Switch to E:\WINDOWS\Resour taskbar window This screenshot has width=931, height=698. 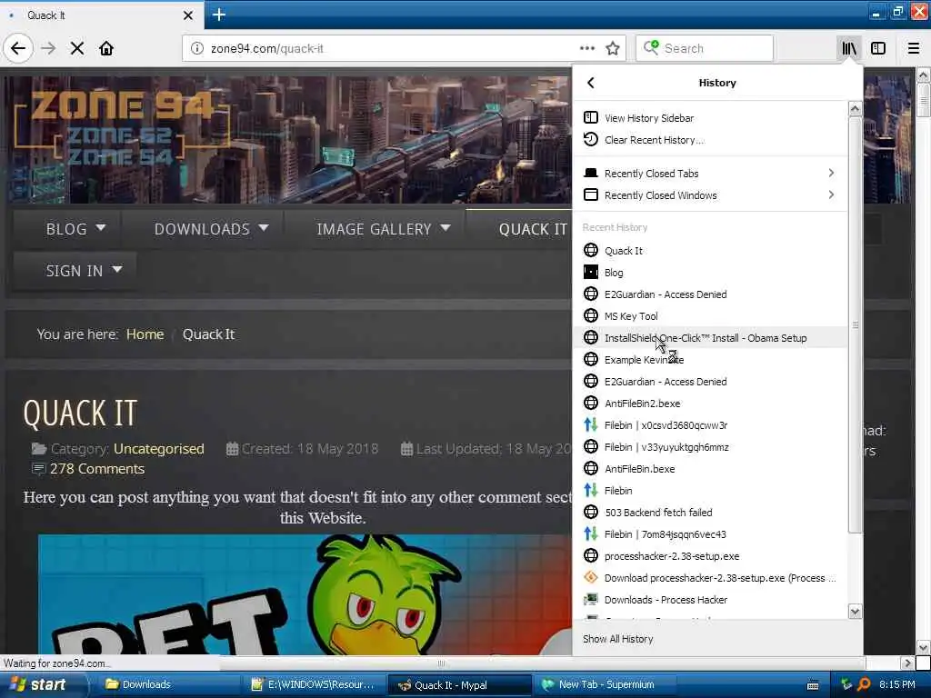tap(314, 684)
